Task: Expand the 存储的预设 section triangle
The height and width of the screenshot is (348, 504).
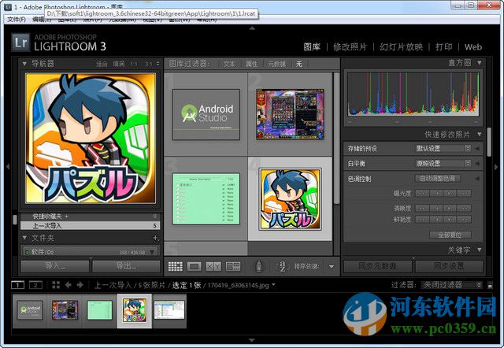Action: (477, 149)
